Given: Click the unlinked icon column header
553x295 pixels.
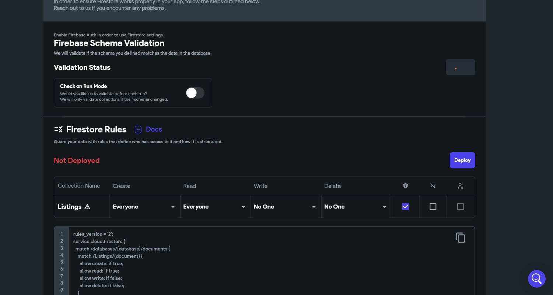Looking at the screenshot, I should pyautogui.click(x=433, y=186).
